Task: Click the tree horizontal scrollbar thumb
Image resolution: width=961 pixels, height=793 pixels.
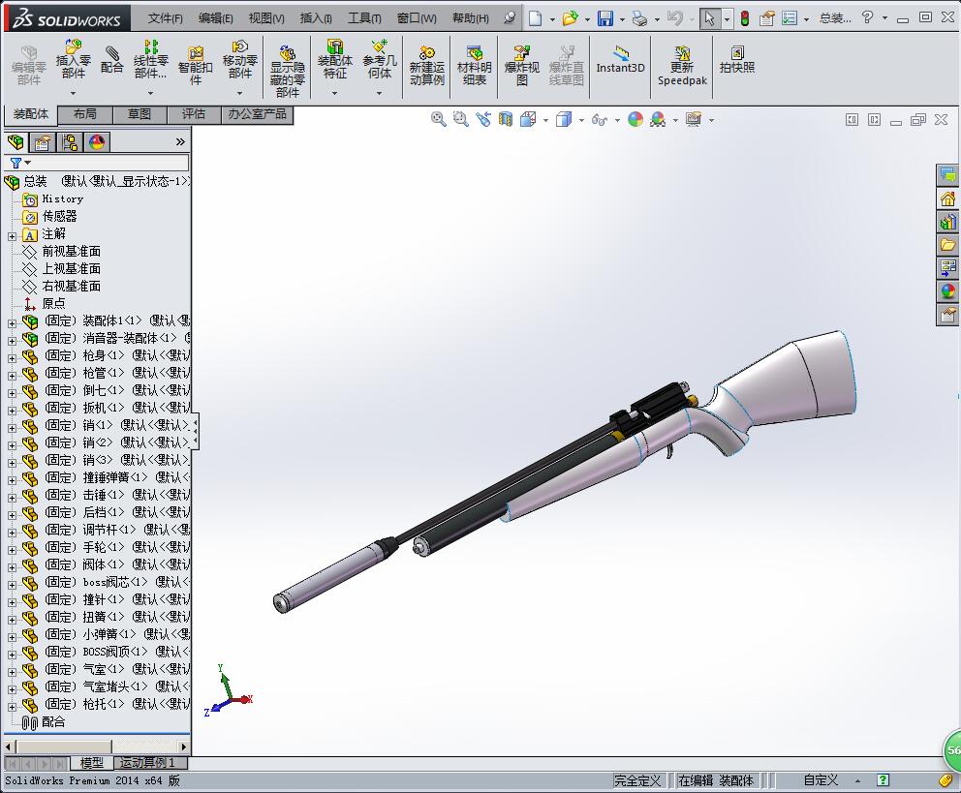Action: point(64,747)
